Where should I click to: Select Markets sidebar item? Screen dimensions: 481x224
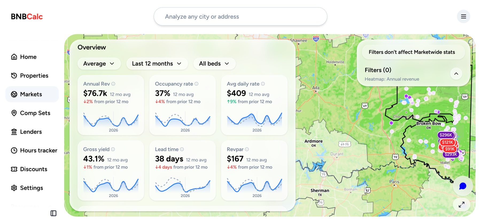click(32, 94)
